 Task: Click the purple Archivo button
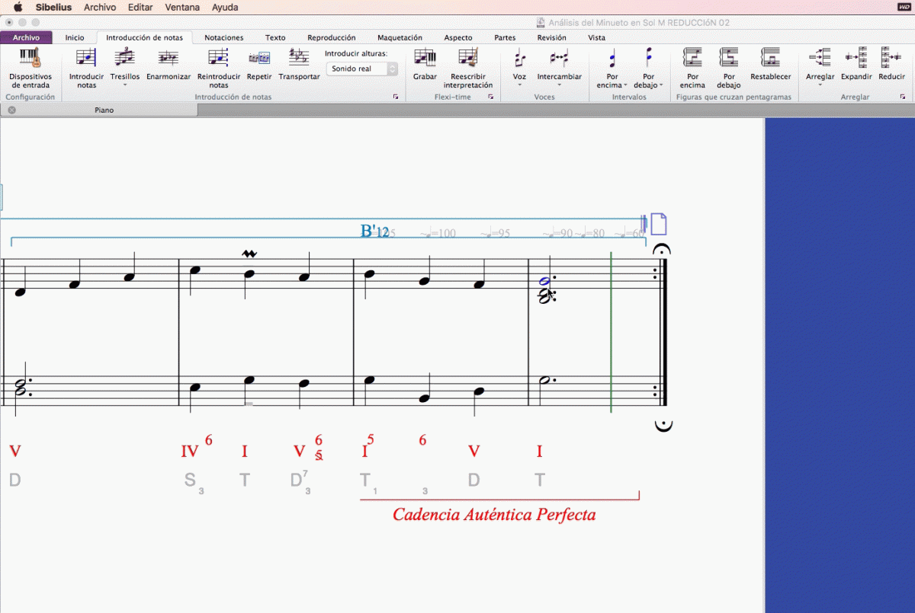[x=26, y=37]
